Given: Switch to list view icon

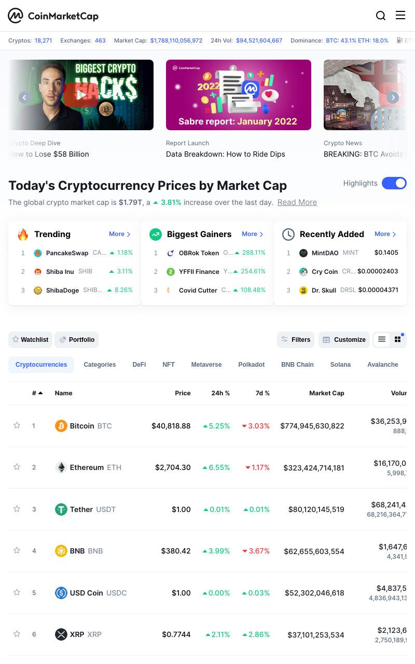Looking at the screenshot, I should tap(382, 340).
